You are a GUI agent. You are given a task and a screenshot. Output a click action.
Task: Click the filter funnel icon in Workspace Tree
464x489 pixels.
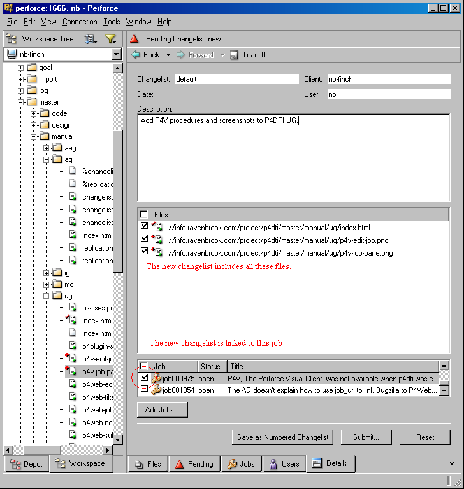click(x=110, y=39)
